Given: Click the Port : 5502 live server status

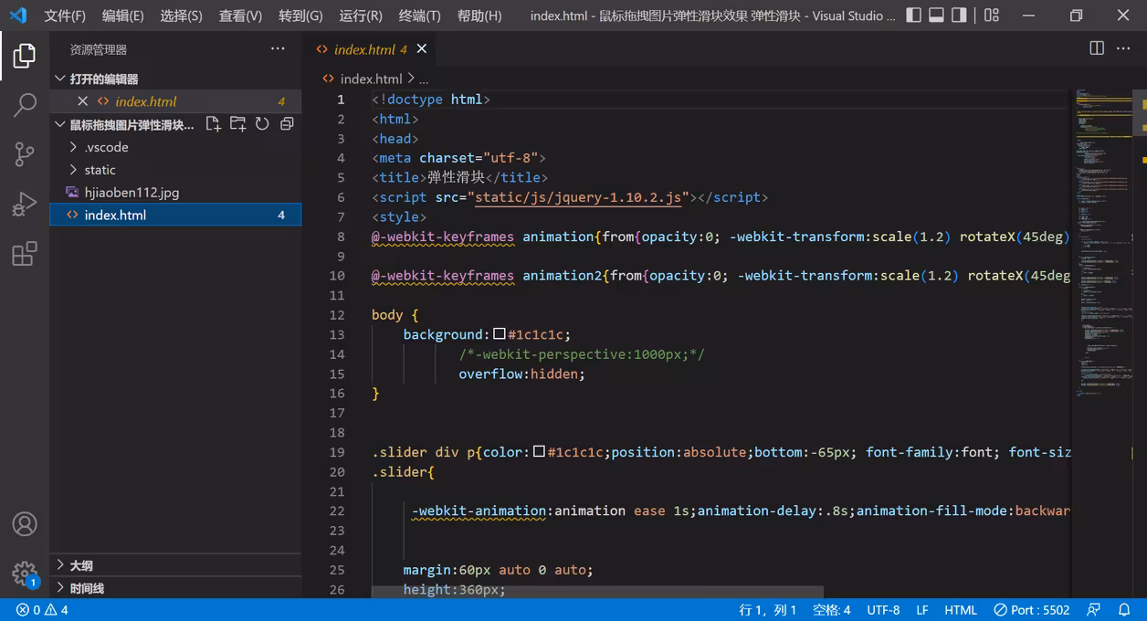Looking at the screenshot, I should coord(1032,610).
